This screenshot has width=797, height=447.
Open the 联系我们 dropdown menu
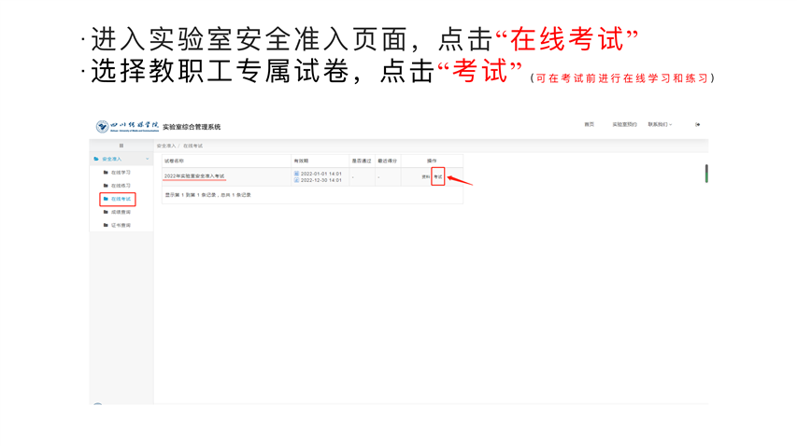tap(660, 124)
